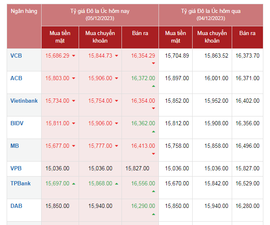Open the BIDV bank link
270x225 pixels.
(x=17, y=123)
